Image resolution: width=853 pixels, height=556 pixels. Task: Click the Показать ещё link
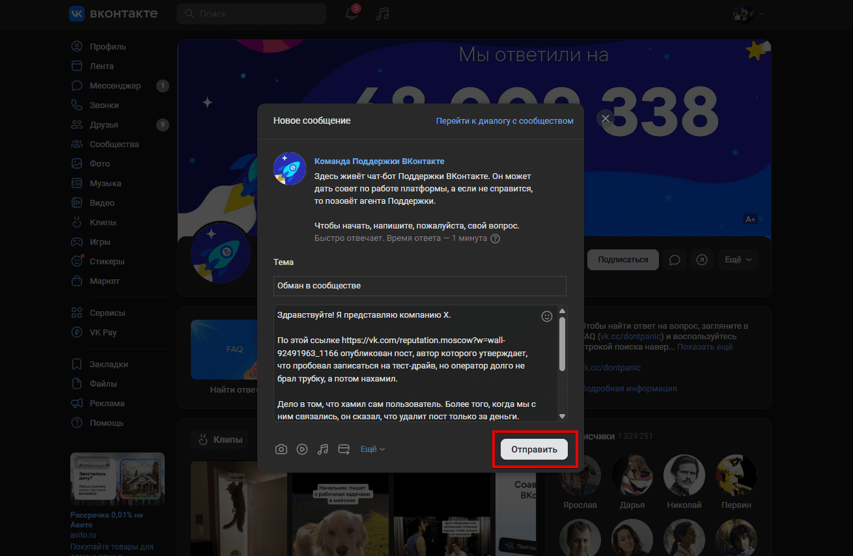705,347
